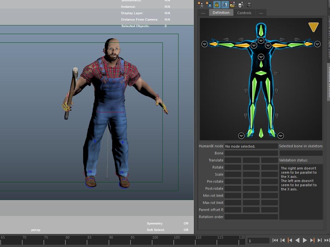The width and height of the screenshot is (330, 247).
Task: Click the Rotation order field
Action: coord(251,217)
